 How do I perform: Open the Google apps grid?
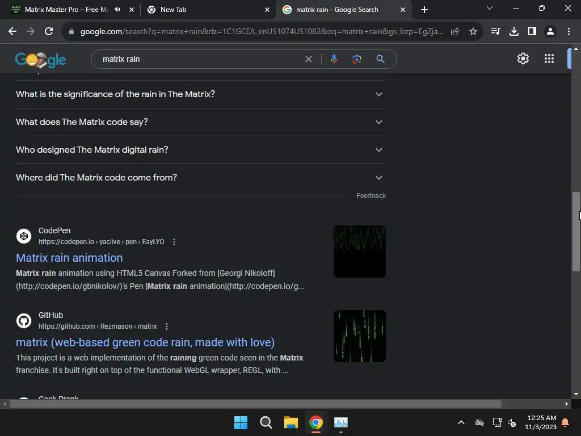pos(549,58)
